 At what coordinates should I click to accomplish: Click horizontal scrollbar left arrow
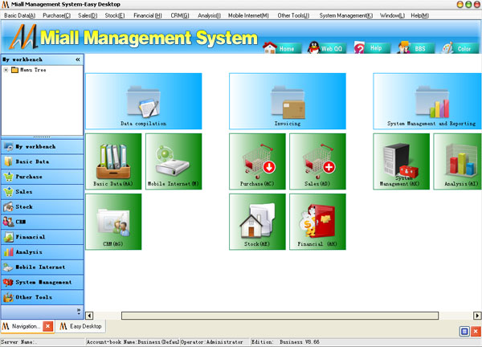pos(89,316)
